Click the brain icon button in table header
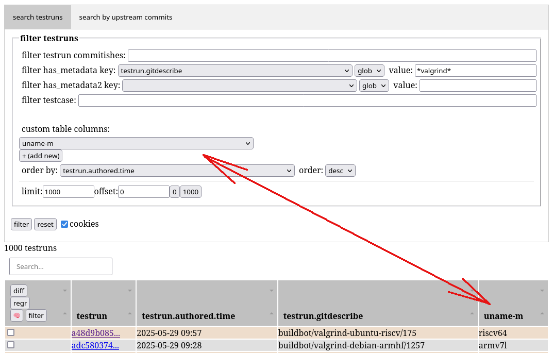 point(17,315)
